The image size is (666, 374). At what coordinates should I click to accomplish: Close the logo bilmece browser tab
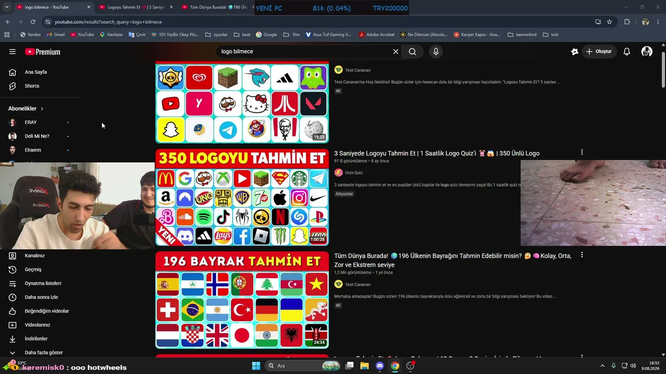(x=88, y=7)
